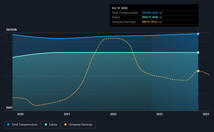Click the RM900k y-axis label

[x=12, y=30]
